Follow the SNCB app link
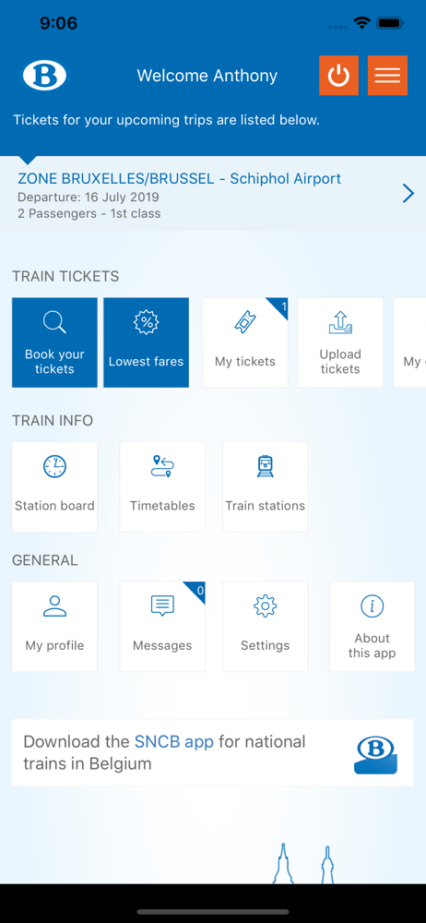 174,741
